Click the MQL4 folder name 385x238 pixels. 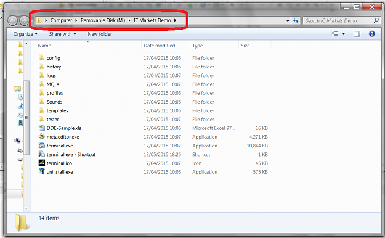53,84
